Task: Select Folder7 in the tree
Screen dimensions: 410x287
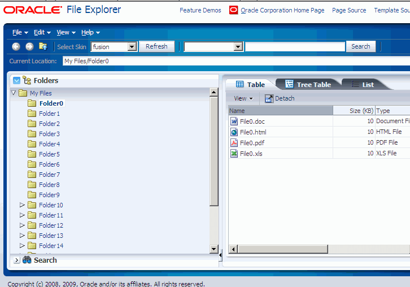Action: coord(50,175)
